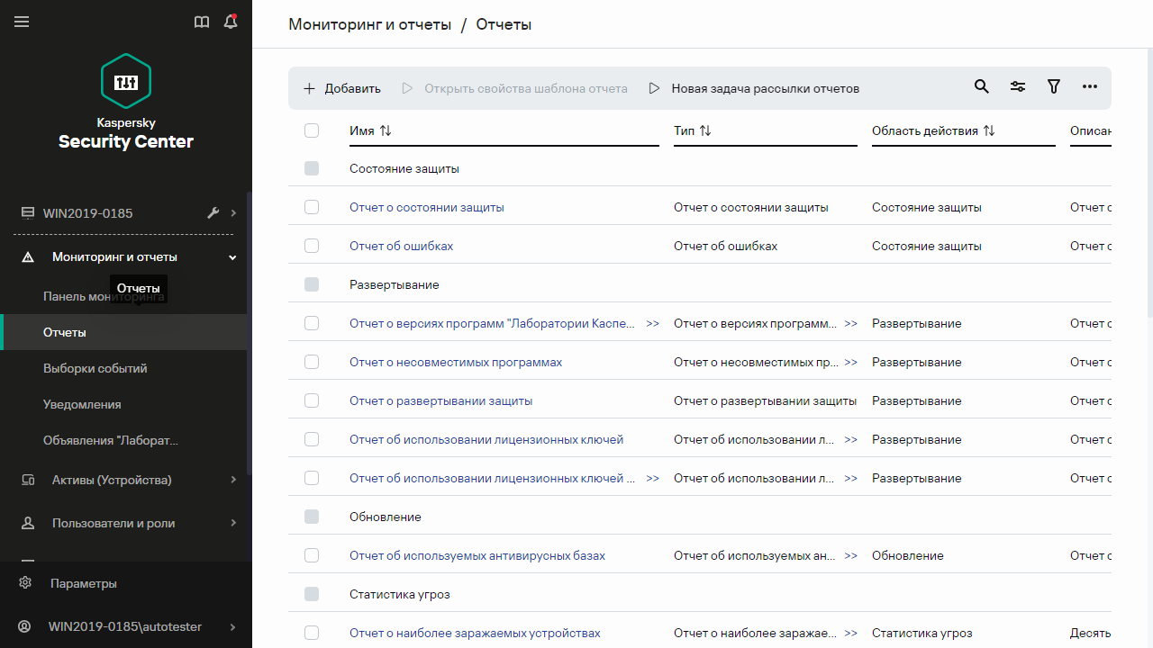Click the Добавить button
1153x648 pixels.
(x=342, y=88)
